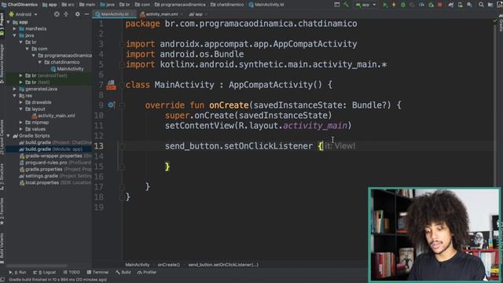Open the TODO tool window
Viewport: 503px width, 283px height.
pyautogui.click(x=72, y=273)
